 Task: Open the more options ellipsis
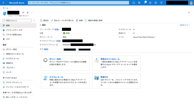32,12
